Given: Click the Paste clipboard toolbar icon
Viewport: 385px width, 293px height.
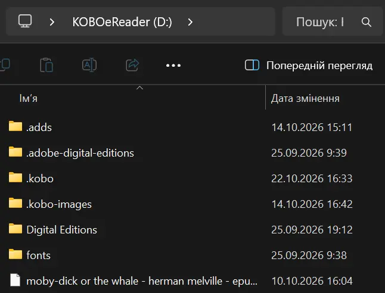Looking at the screenshot, I should point(46,65).
